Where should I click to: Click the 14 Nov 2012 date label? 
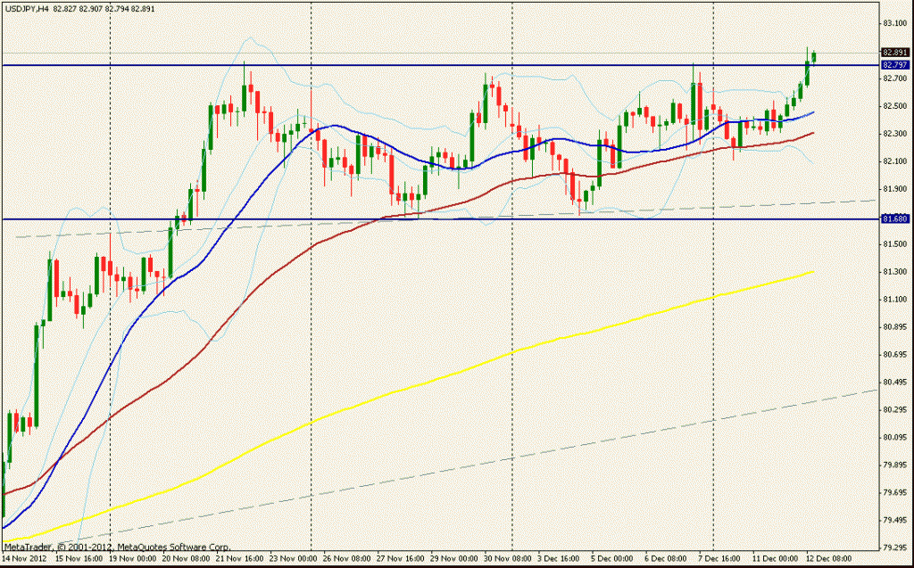pos(24,560)
